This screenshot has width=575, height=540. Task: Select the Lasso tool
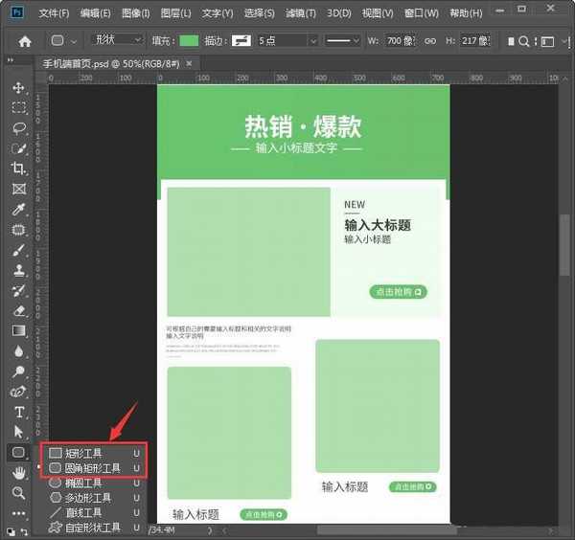(18, 127)
